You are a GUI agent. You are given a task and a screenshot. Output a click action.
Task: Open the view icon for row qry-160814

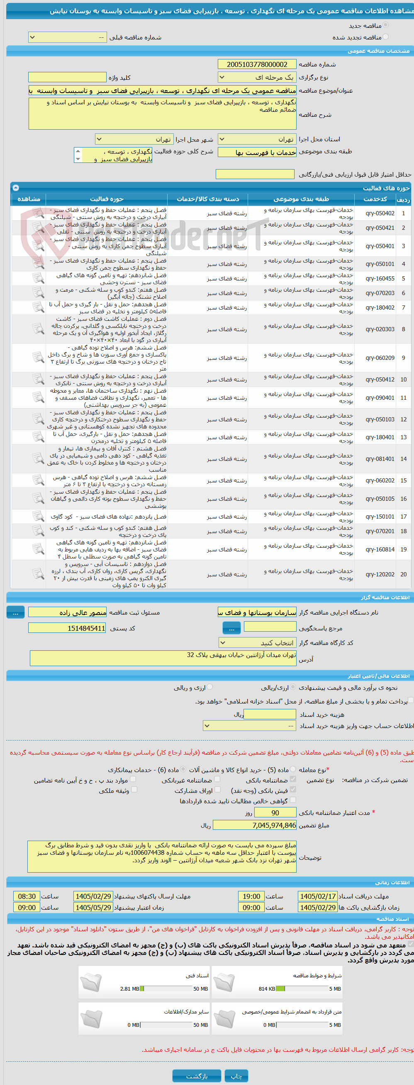38,549
